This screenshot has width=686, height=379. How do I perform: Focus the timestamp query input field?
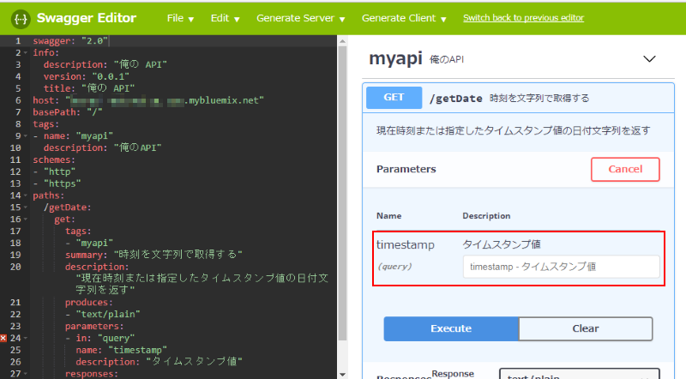562,267
